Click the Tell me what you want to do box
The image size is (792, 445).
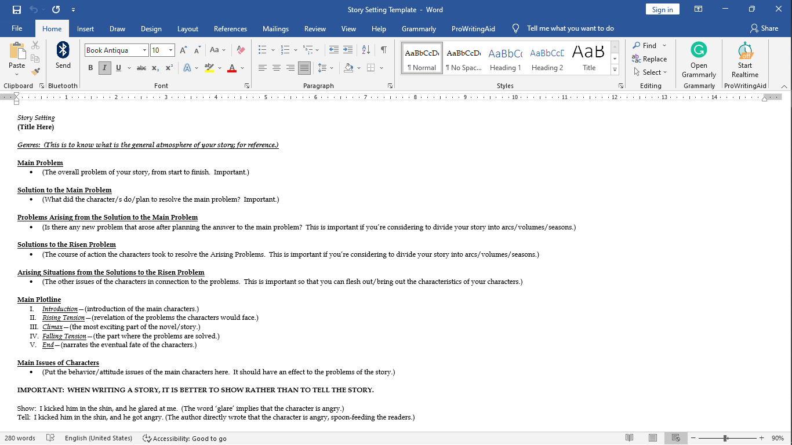570,28
